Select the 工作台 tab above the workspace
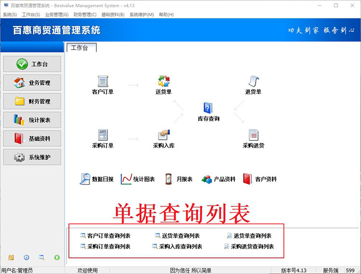The width and height of the screenshot is (361, 274). click(81, 48)
